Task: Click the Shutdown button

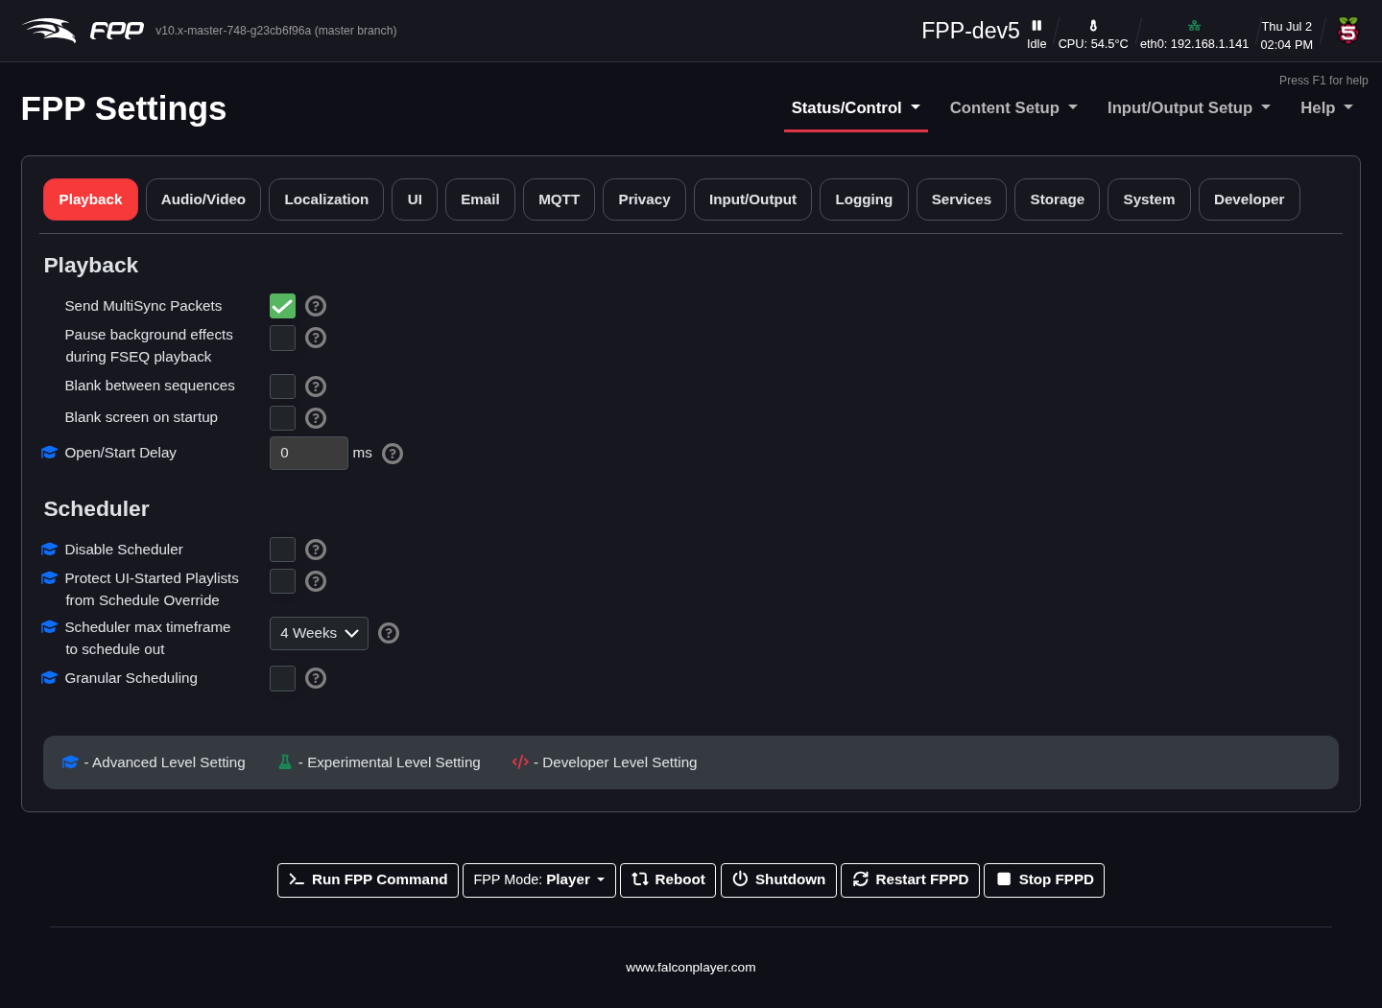Action: point(778,880)
